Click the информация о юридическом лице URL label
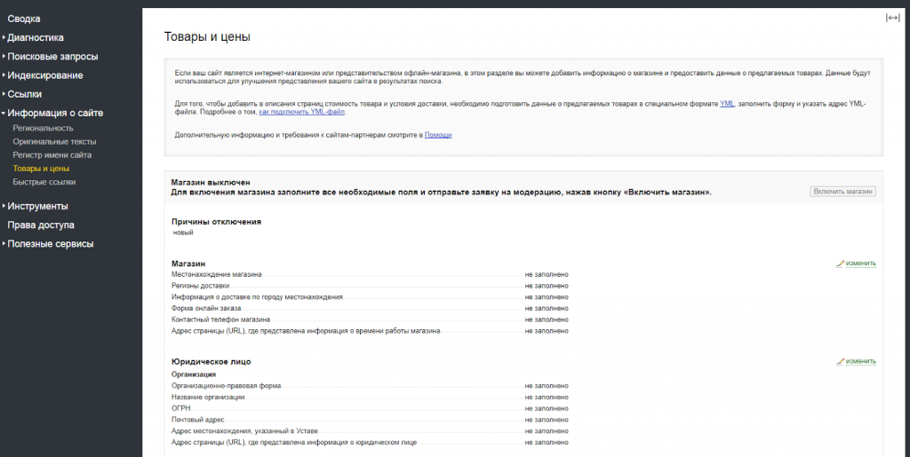This screenshot has width=910, height=457. pyautogui.click(x=294, y=443)
